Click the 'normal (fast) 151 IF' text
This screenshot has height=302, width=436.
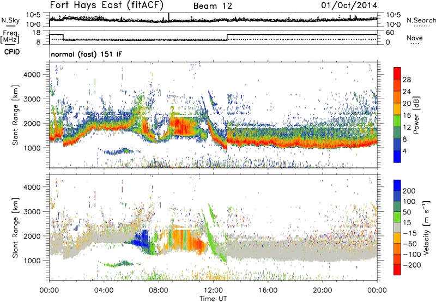[87, 54]
